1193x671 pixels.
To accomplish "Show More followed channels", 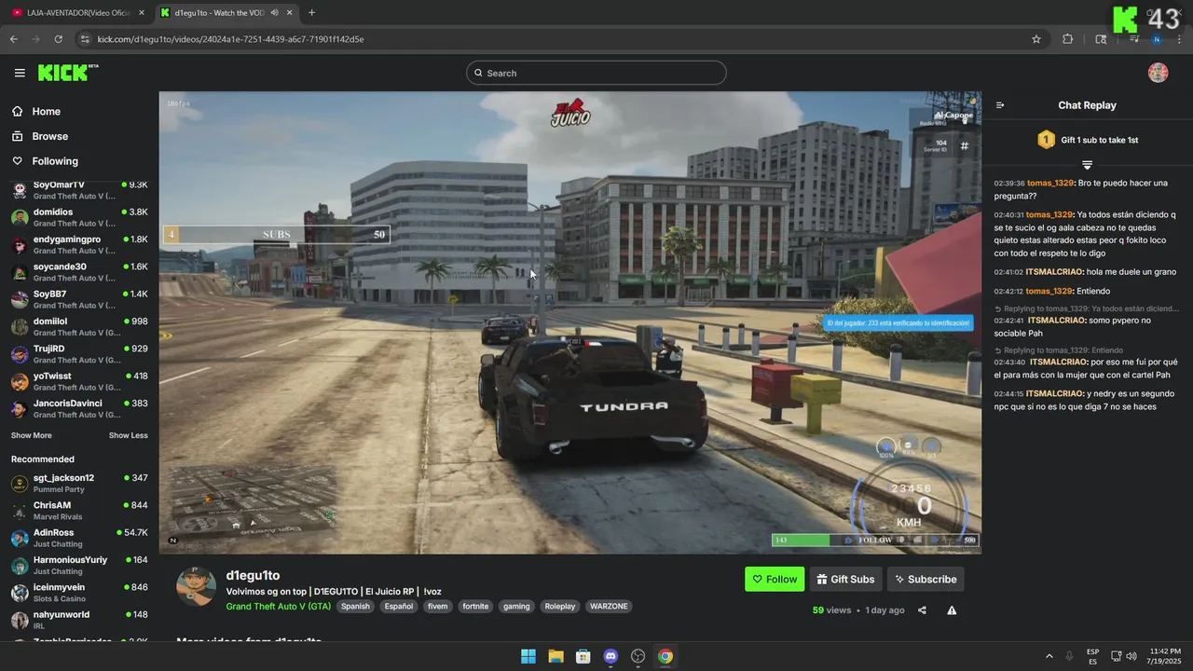I will (x=32, y=435).
